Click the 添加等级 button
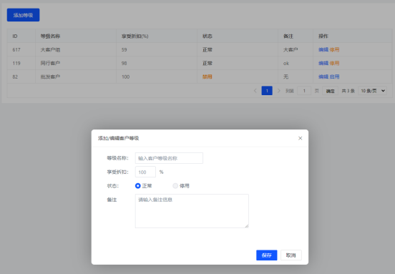Image resolution: width=395 pixels, height=274 pixels. (x=23, y=15)
